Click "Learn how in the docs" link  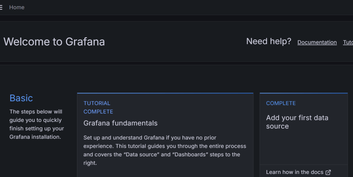(x=295, y=172)
